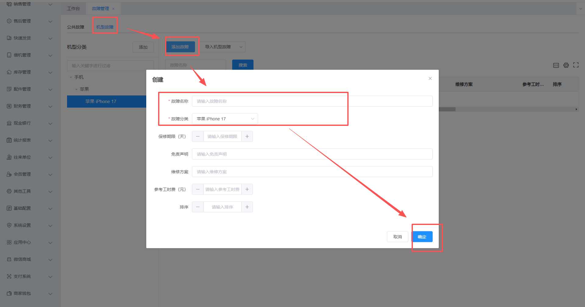Image resolution: width=585 pixels, height=307 pixels.
Task: Collapse the 手机 tree node
Action: click(x=71, y=78)
